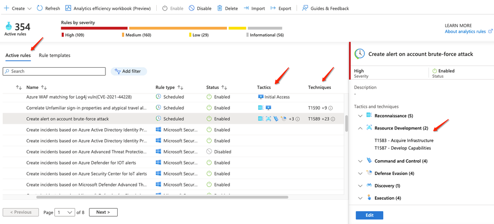
Task: Click the rules list vertical scrollbar
Action: click(x=347, y=124)
